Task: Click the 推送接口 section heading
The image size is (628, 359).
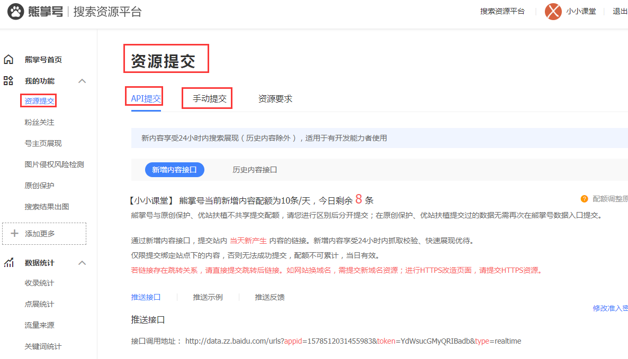Action: 148,319
